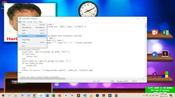The image size is (175, 98).
Task: Choose Save As... from the File menu
Action: (32, 36)
